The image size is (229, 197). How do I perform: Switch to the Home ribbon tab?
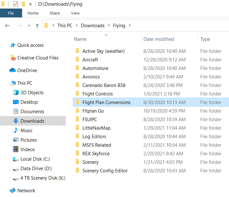pos(33,13)
